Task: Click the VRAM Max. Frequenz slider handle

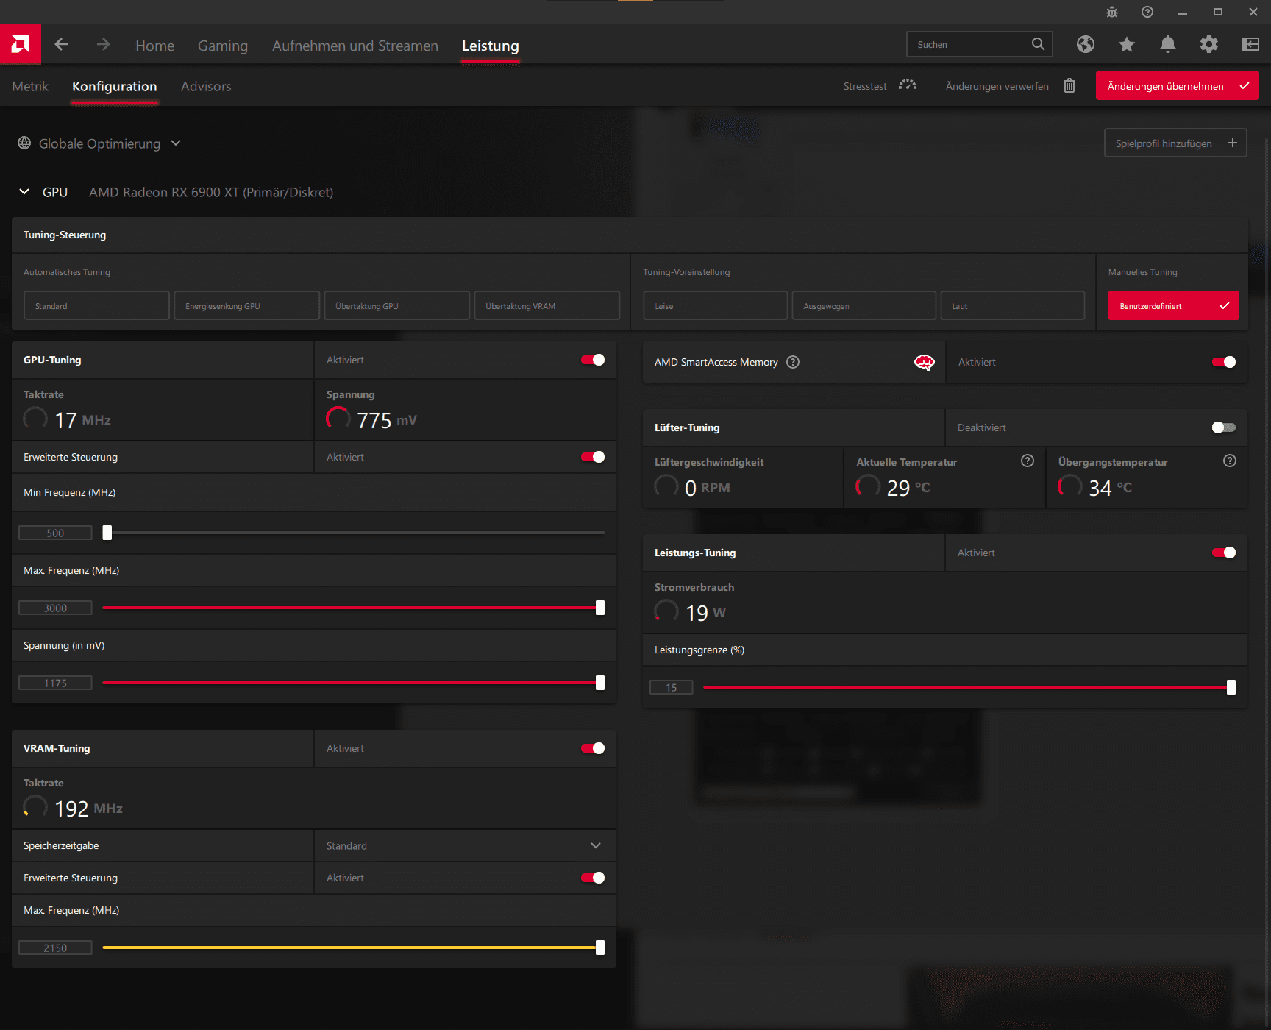Action: click(600, 948)
